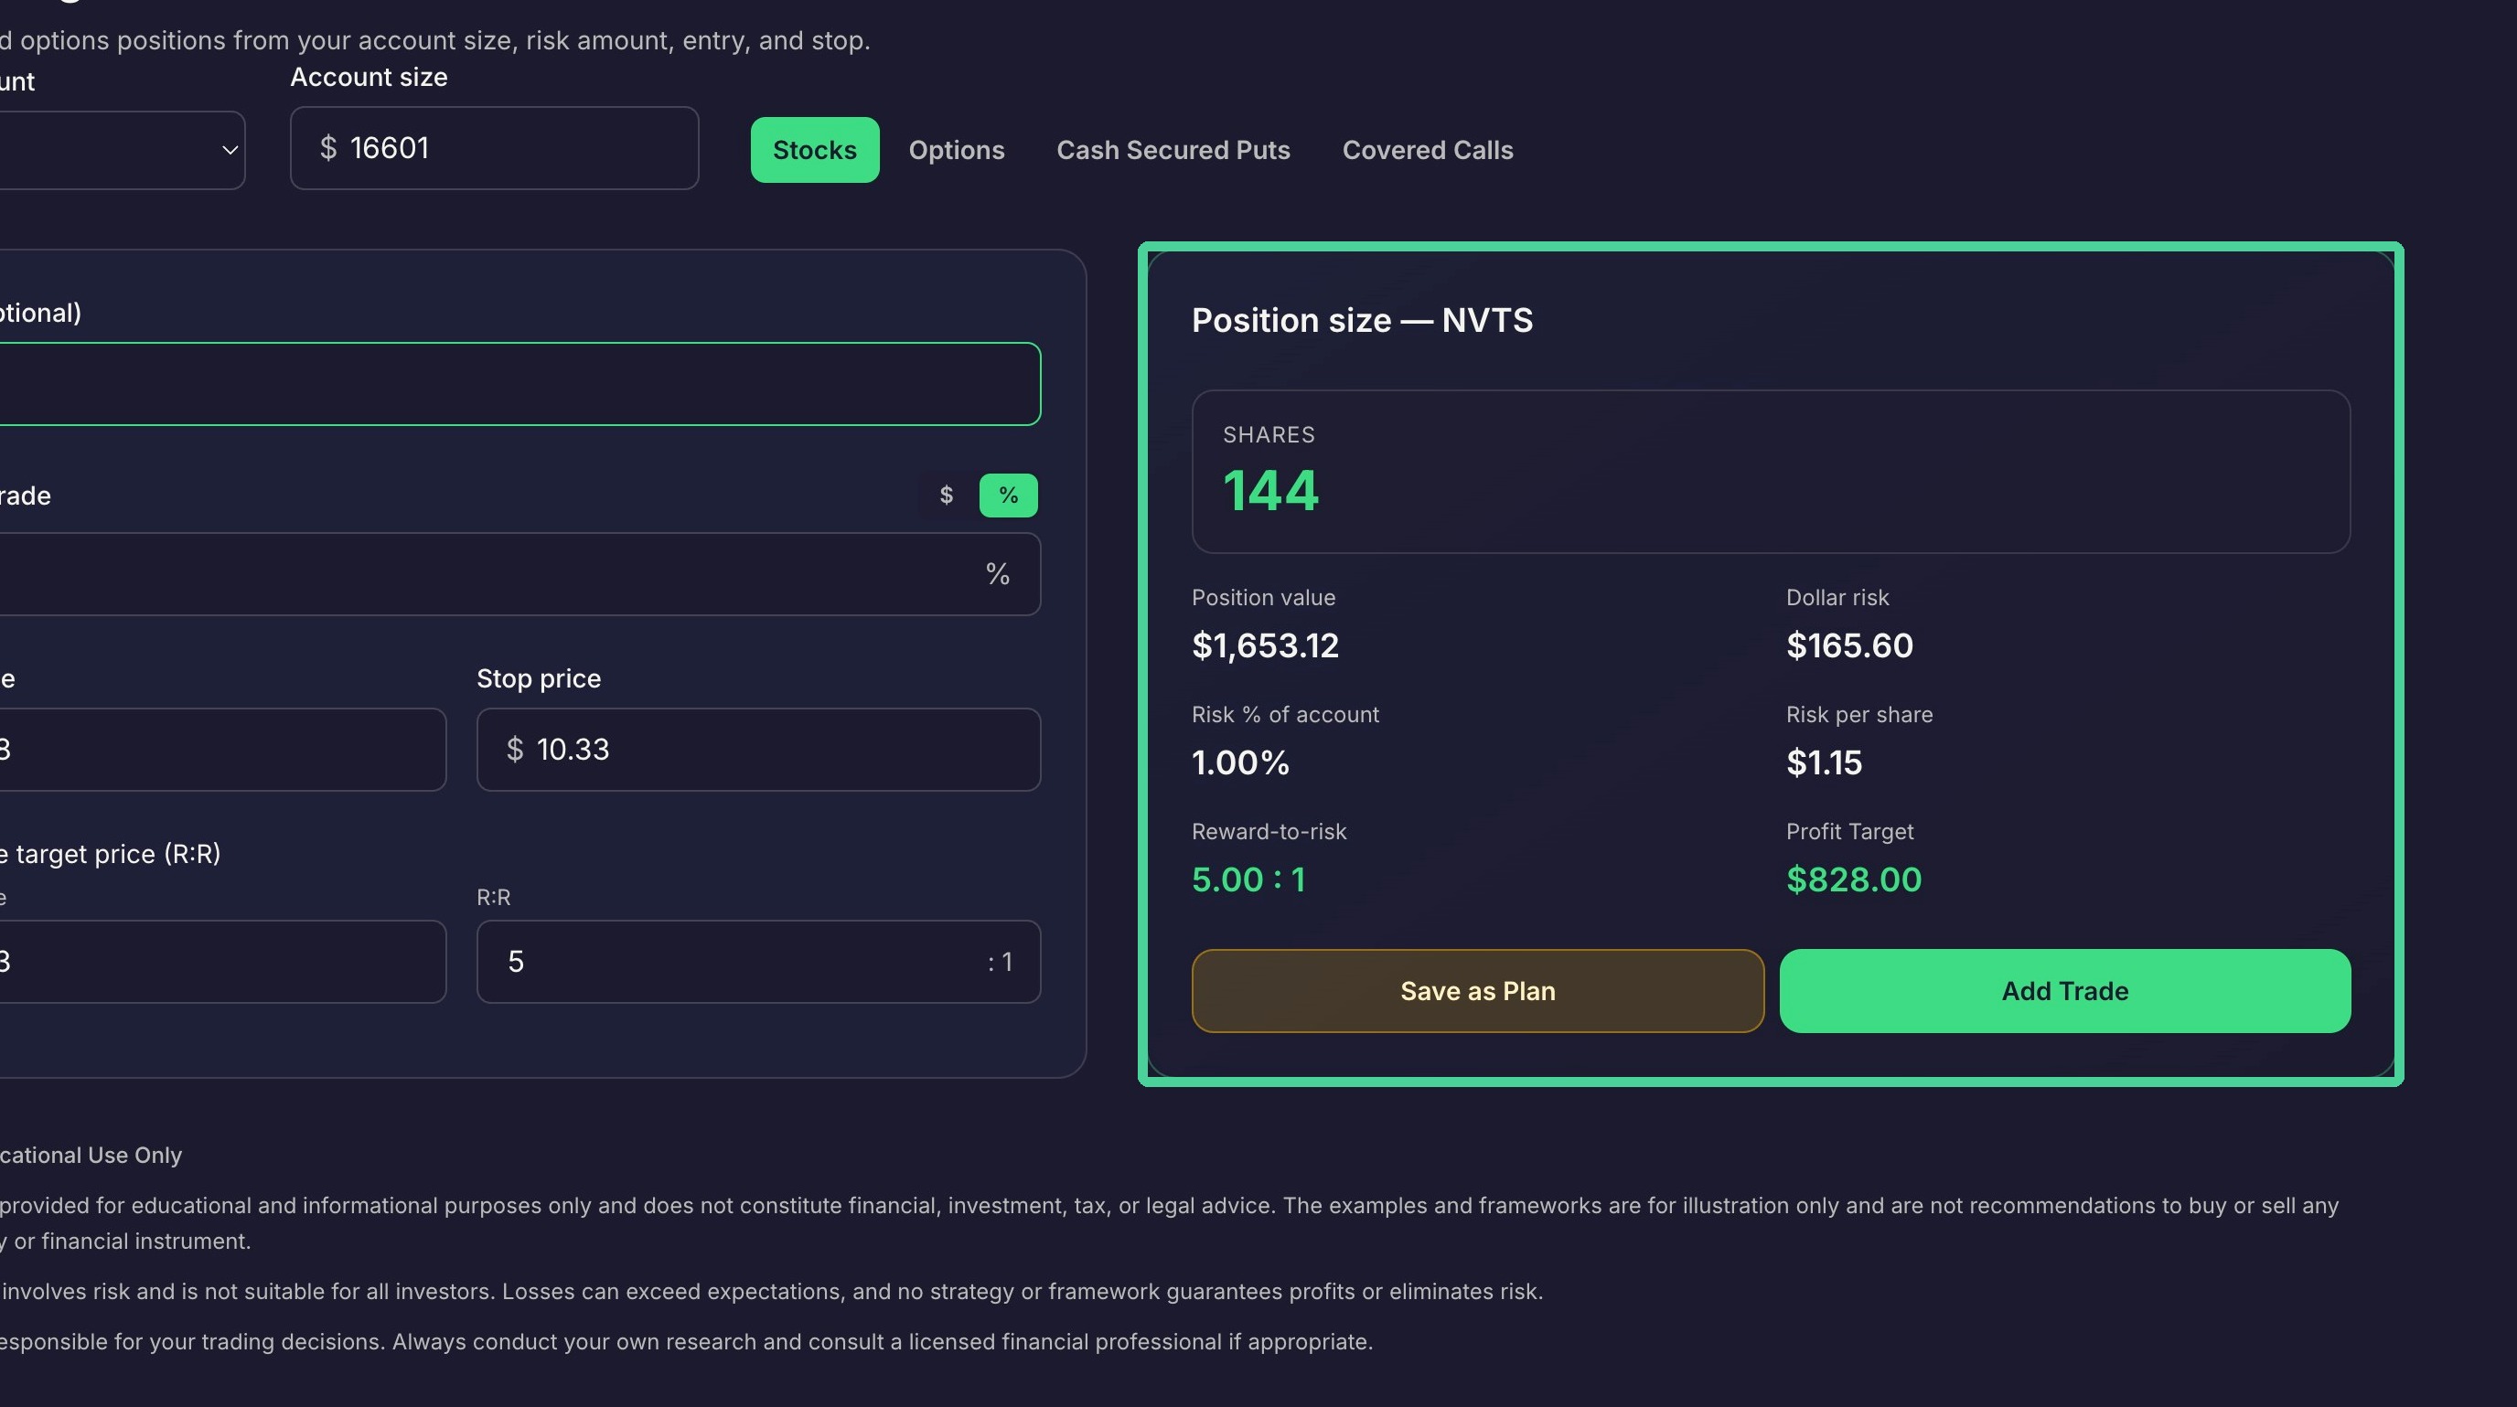Toggle risk unit to dollar
The width and height of the screenshot is (2517, 1407).
946,495
